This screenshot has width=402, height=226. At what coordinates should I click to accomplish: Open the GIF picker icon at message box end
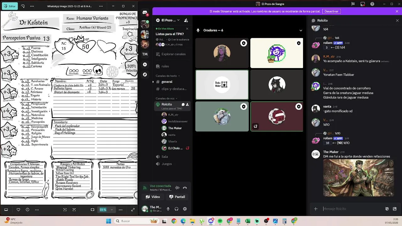394,209
